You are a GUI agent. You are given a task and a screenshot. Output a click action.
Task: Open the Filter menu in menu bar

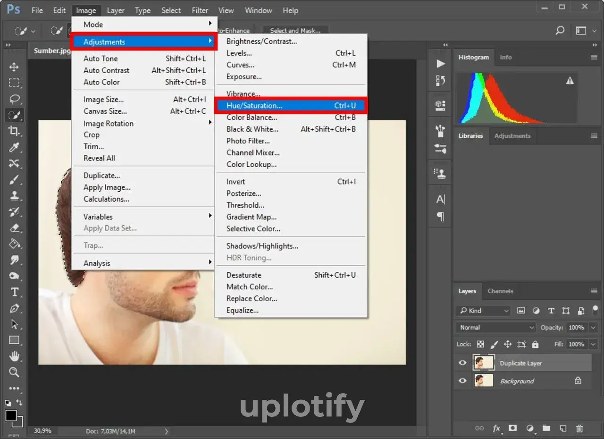(x=200, y=10)
